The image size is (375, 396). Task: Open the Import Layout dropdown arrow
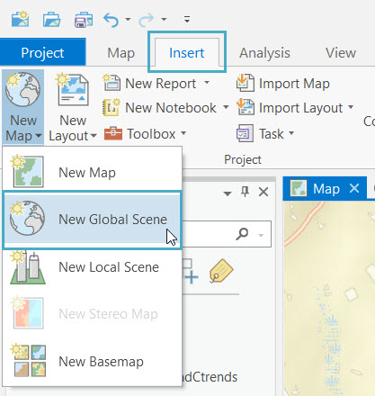[x=351, y=107]
